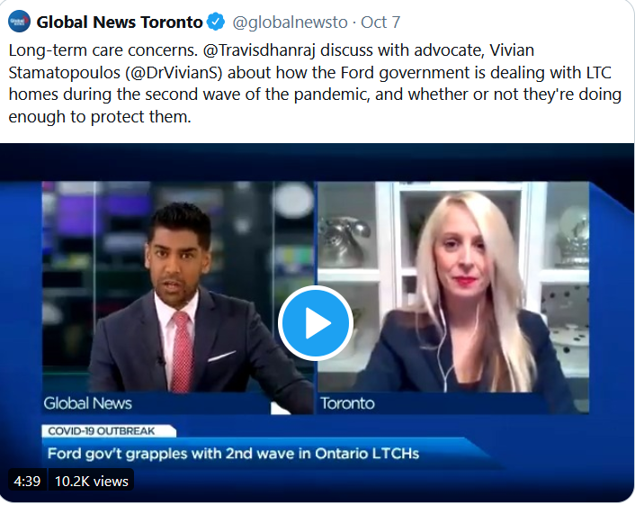
Task: Click the tweet body text to expand
Action: tap(314, 84)
